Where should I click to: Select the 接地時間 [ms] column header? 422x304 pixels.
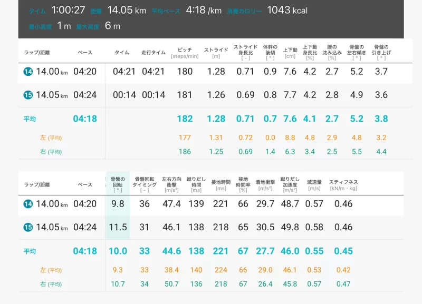coord(220,184)
